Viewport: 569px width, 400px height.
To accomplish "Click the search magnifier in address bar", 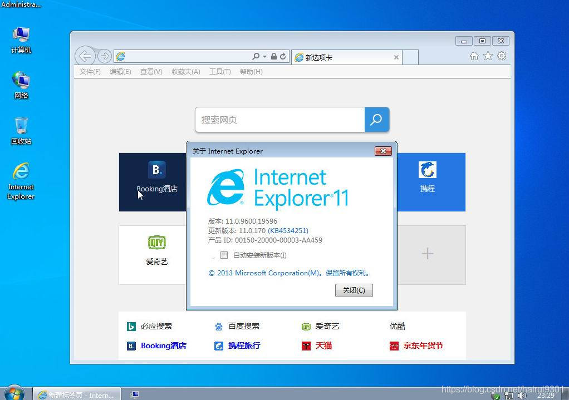I will coord(256,56).
